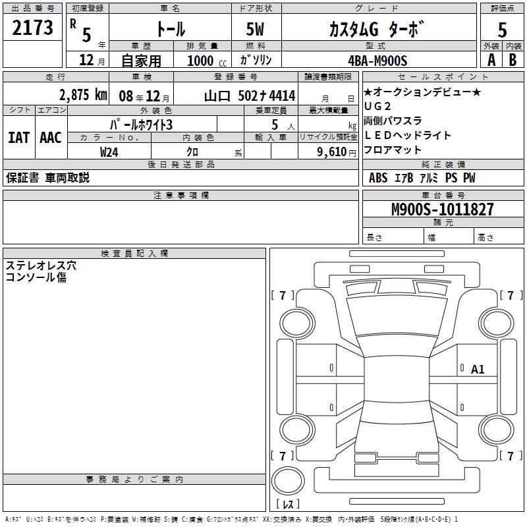
Task: Select the フロアマット sales point
Action: click(x=393, y=150)
